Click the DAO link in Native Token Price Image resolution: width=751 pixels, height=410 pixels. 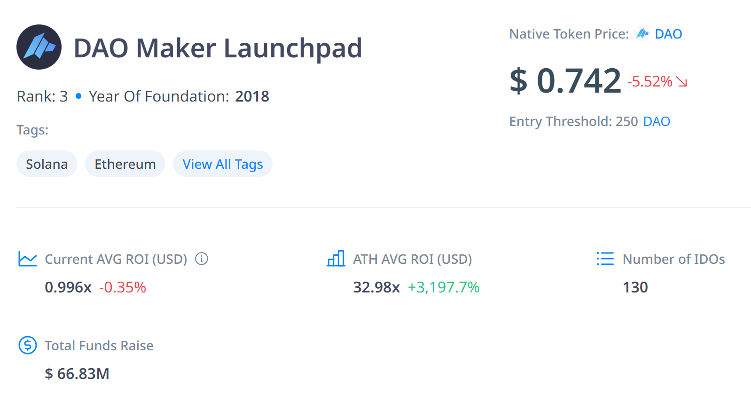pos(668,33)
